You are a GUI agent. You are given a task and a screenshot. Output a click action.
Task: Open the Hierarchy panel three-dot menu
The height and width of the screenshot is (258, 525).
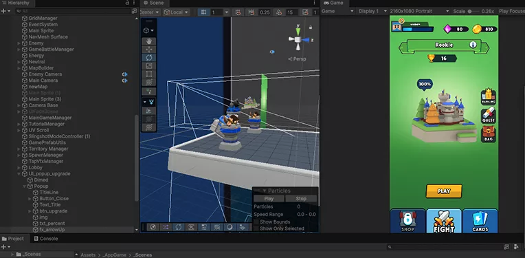(134, 3)
